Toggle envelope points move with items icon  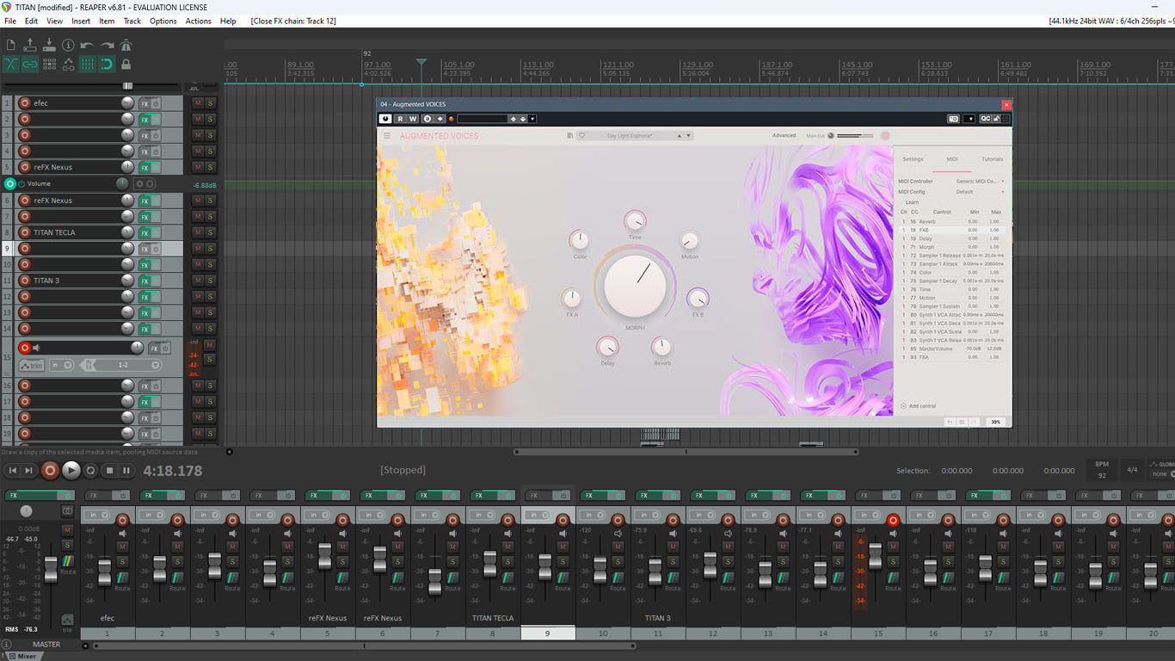point(68,64)
